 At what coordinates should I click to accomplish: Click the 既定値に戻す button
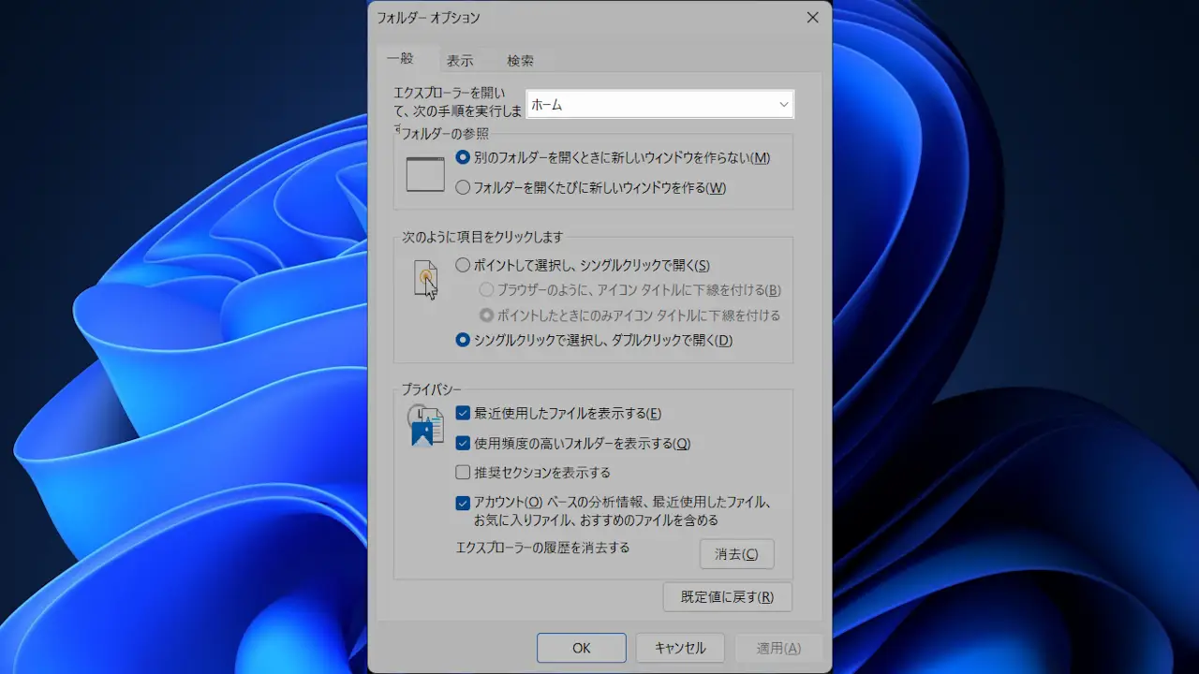pos(727,597)
